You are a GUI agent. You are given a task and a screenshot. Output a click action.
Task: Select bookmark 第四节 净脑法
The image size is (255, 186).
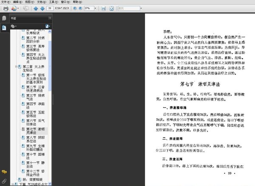click(x=35, y=106)
